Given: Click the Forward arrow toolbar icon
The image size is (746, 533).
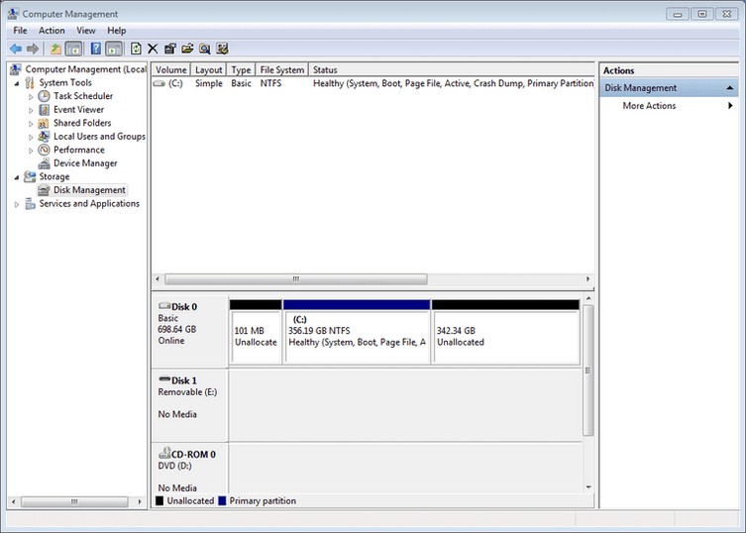Looking at the screenshot, I should point(33,49).
